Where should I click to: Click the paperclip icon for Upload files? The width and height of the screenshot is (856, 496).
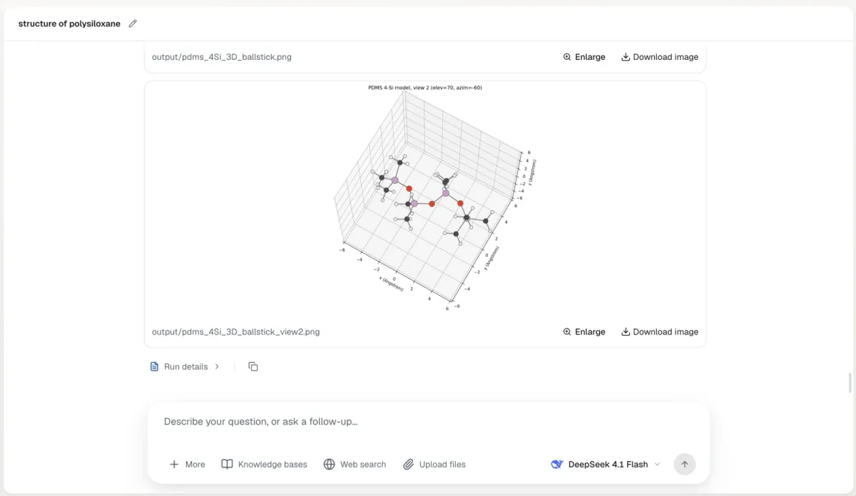pos(408,465)
